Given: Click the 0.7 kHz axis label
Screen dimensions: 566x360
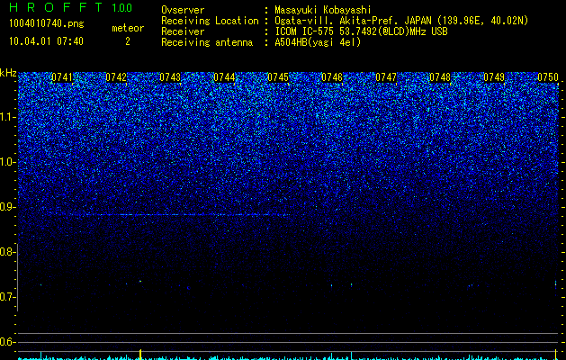Looking at the screenshot, I should (7, 297).
